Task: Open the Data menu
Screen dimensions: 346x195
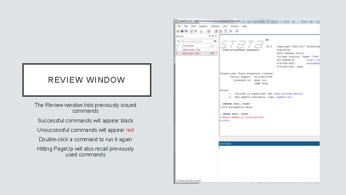Action: [194, 26]
